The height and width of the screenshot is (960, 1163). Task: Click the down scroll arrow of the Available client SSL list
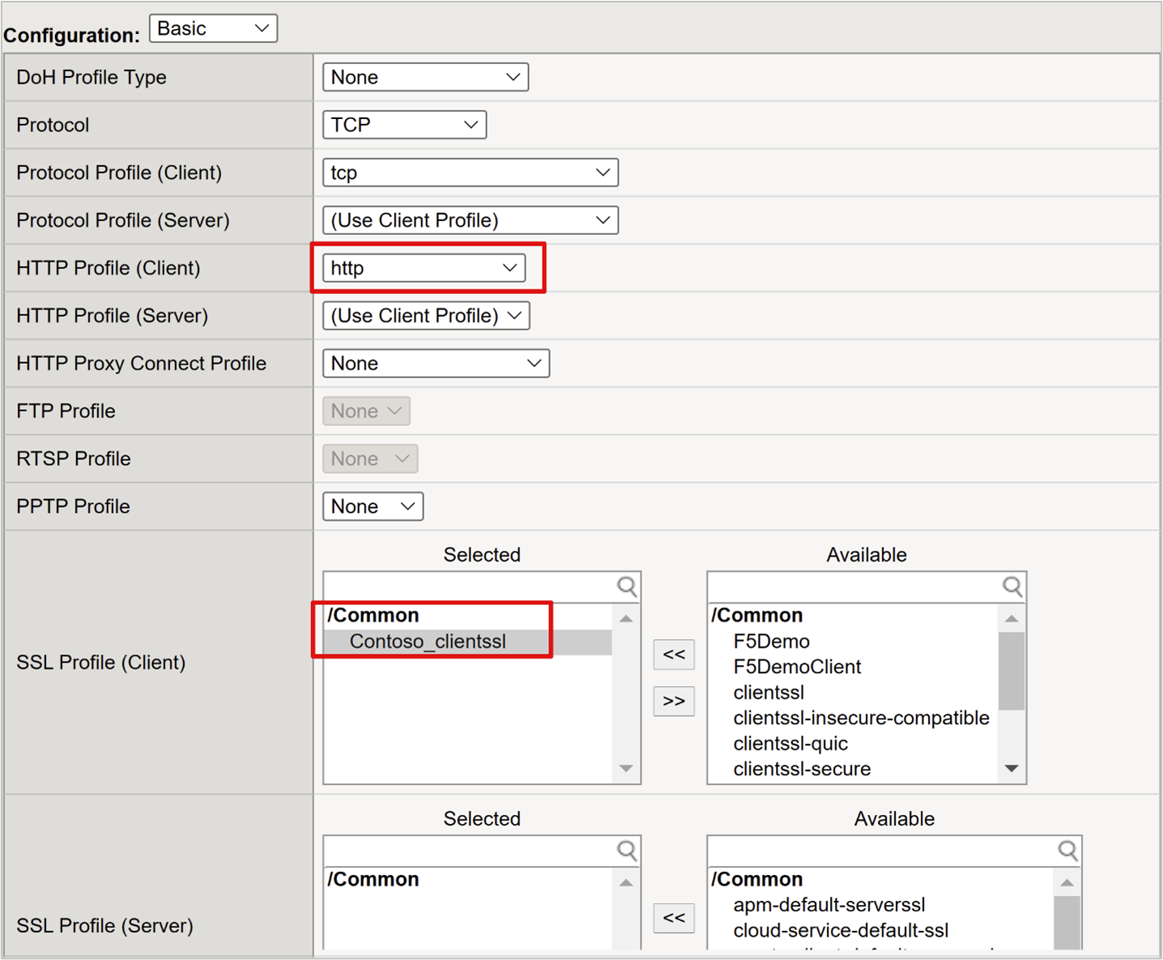(x=1011, y=768)
